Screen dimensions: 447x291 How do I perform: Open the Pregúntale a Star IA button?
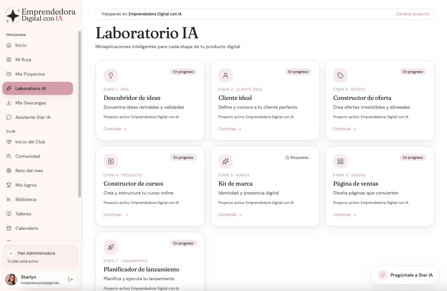(405, 275)
